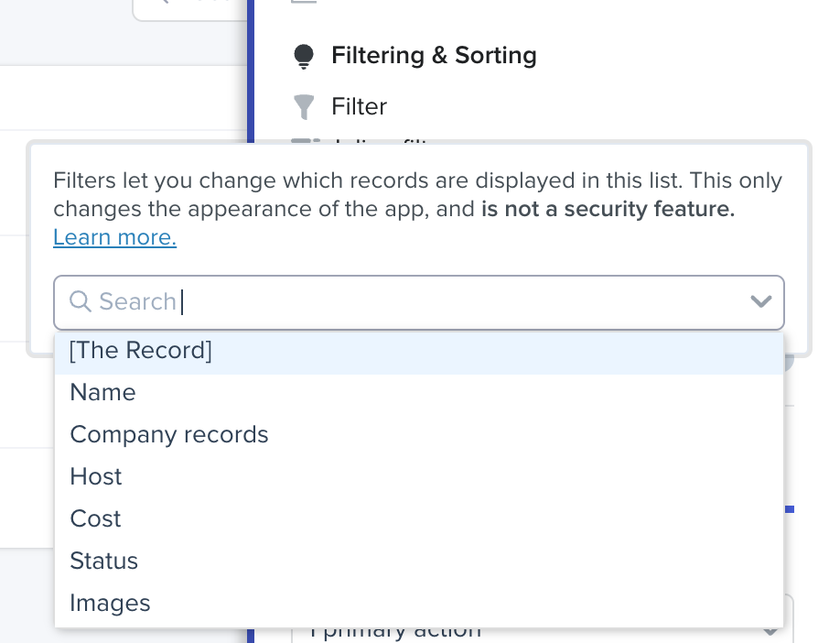
Task: Click the funnel Filter icon
Action: click(303, 107)
